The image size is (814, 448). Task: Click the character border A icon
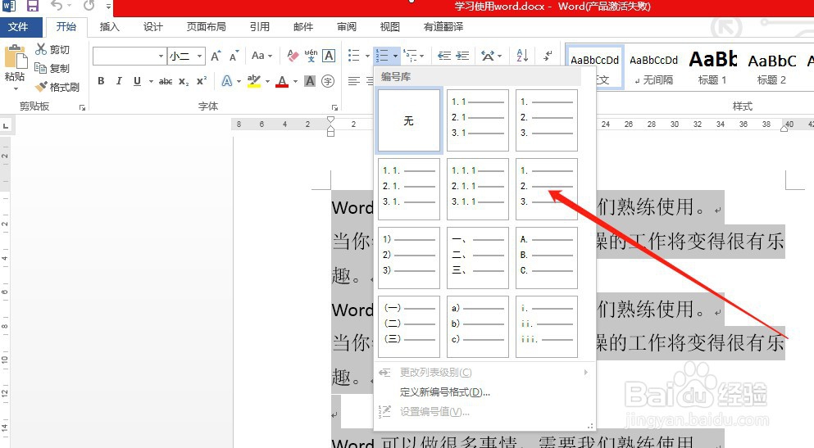click(x=329, y=56)
